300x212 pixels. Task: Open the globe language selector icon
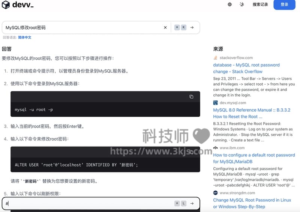coord(229,5)
